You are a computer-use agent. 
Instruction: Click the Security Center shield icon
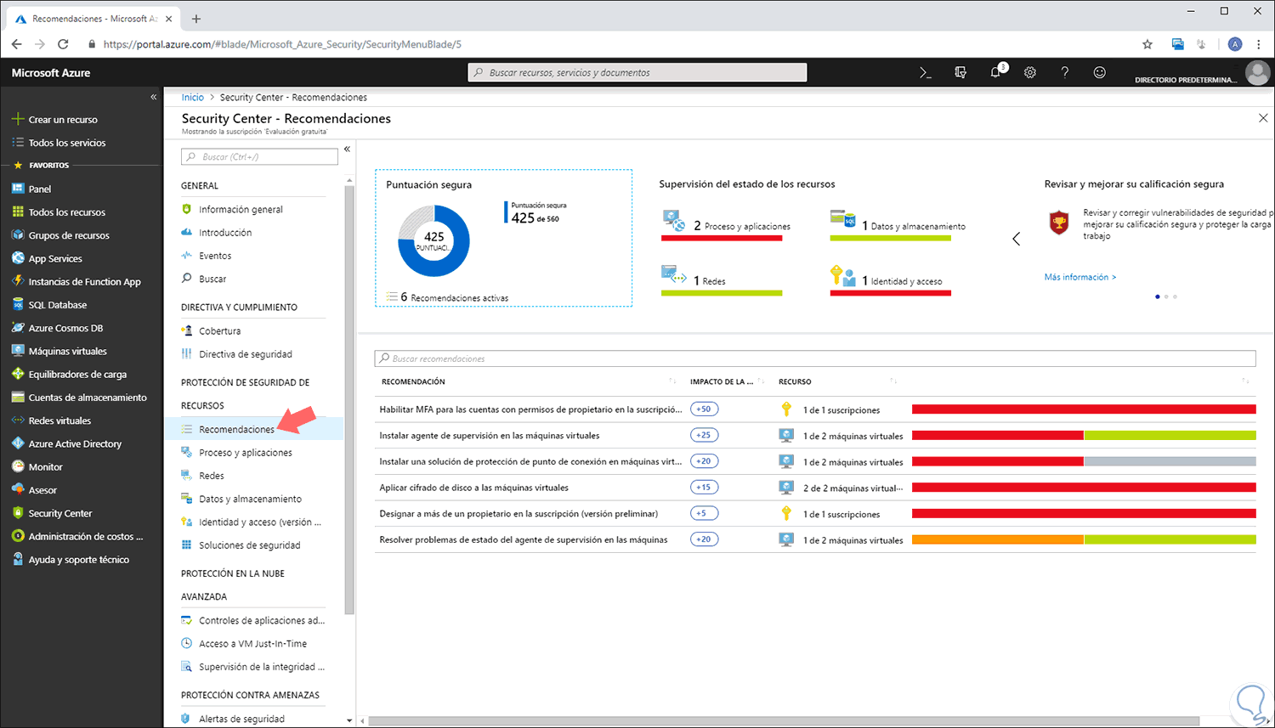click(x=18, y=513)
